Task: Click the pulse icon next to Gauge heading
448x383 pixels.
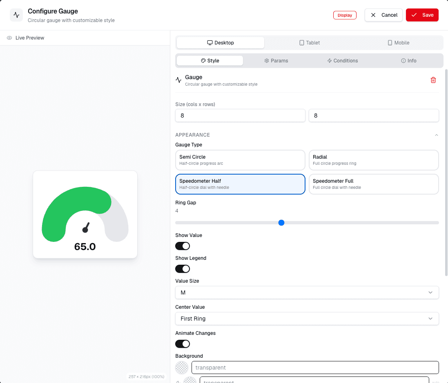Action: click(x=178, y=80)
